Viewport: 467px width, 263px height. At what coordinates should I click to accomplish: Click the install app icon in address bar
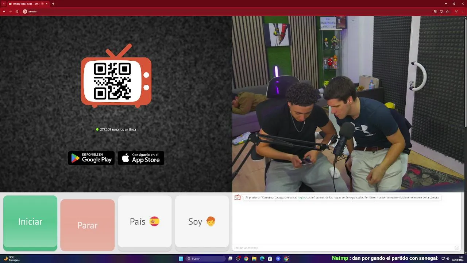[441, 11]
